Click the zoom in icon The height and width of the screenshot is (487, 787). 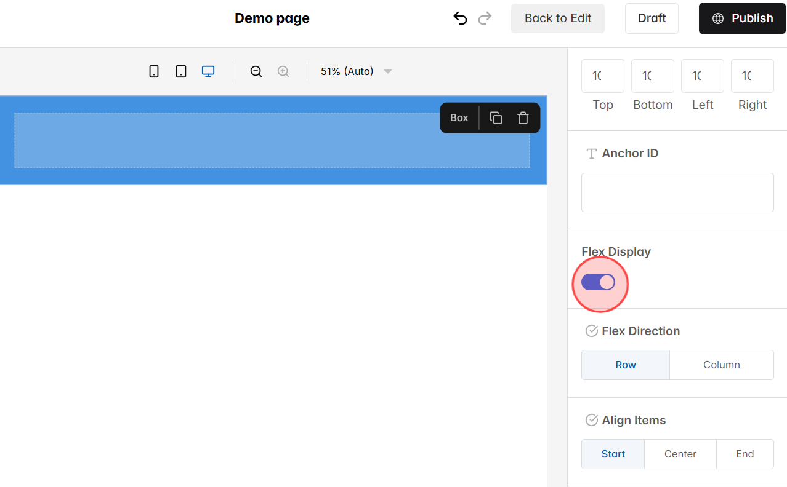pyautogui.click(x=283, y=71)
